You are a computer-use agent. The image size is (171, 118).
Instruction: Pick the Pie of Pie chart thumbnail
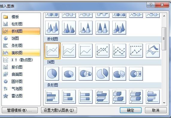86,74
